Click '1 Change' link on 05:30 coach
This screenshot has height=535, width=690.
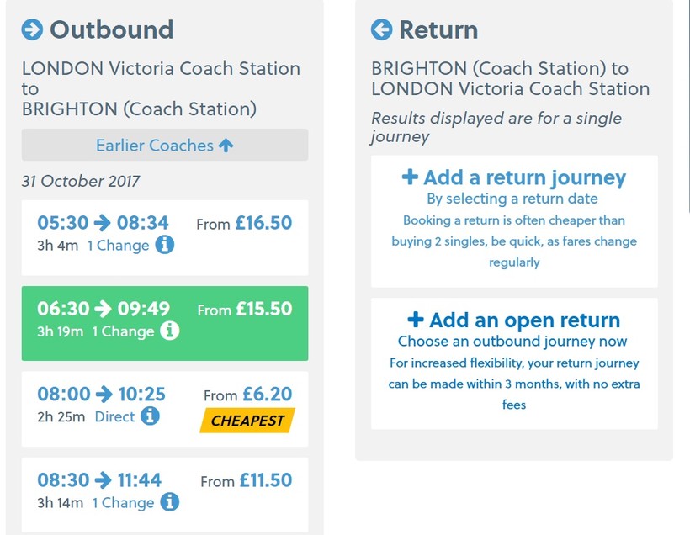coord(119,246)
